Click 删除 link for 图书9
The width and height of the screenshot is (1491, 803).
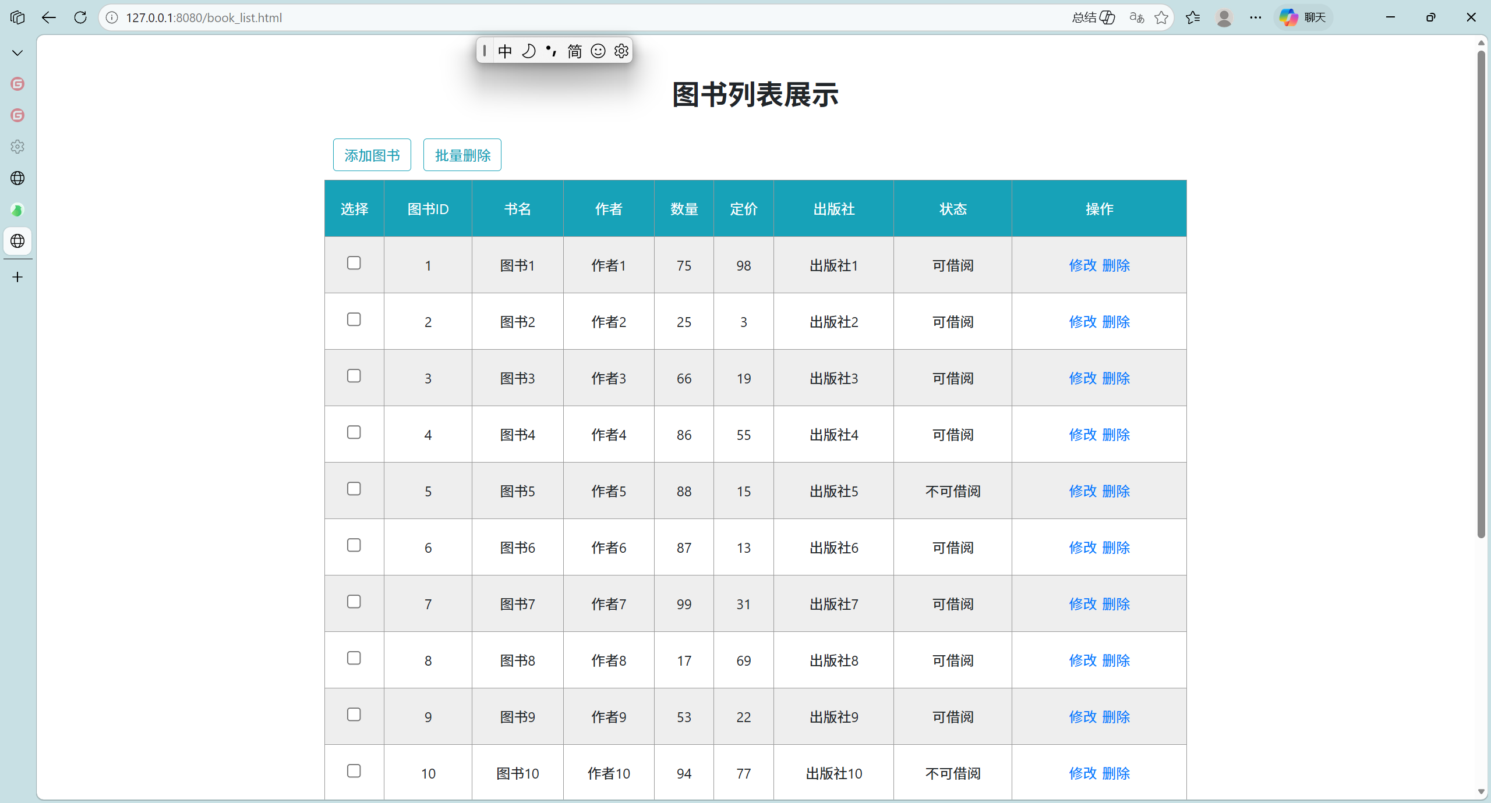pyautogui.click(x=1117, y=717)
